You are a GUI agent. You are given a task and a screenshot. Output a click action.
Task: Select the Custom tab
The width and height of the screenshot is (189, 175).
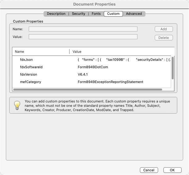(113, 14)
